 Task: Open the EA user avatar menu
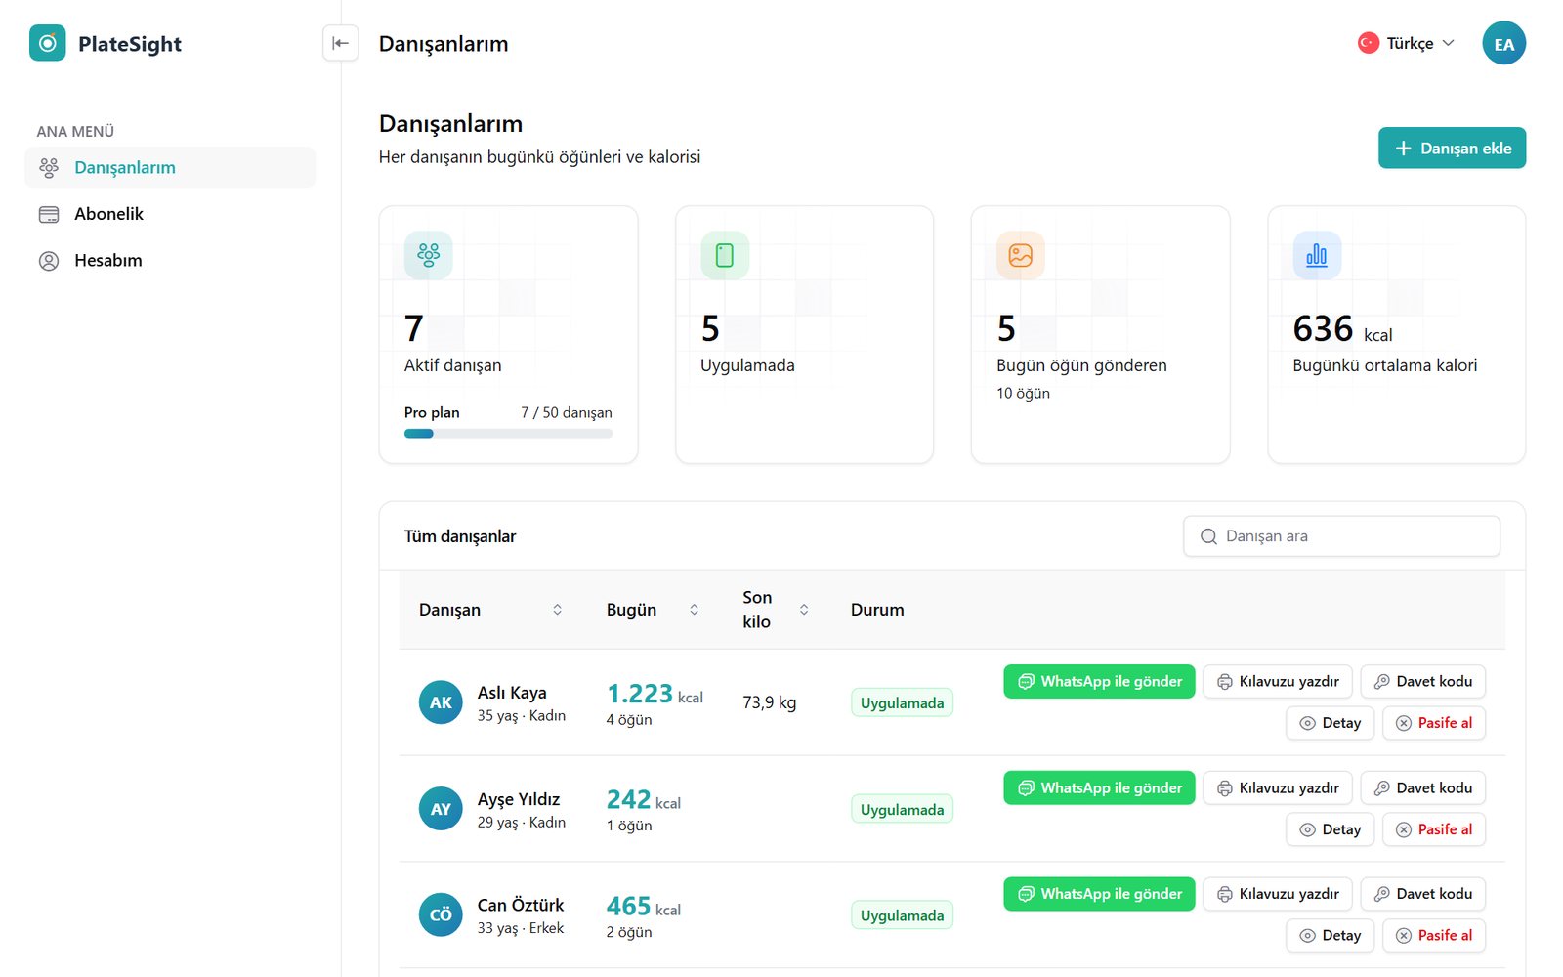pos(1503,43)
